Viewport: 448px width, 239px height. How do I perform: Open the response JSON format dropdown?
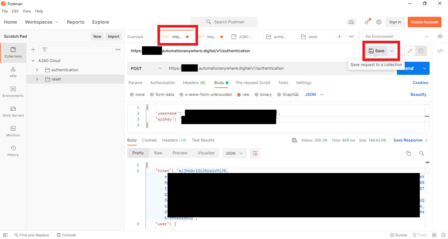[x=234, y=153]
